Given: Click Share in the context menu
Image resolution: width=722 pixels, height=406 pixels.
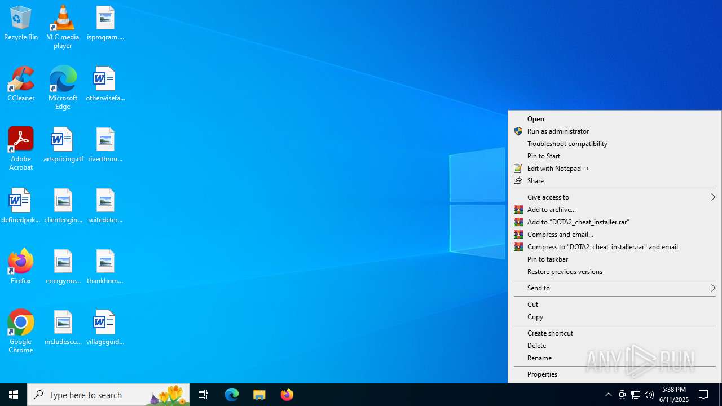Looking at the screenshot, I should pyautogui.click(x=615, y=181).
